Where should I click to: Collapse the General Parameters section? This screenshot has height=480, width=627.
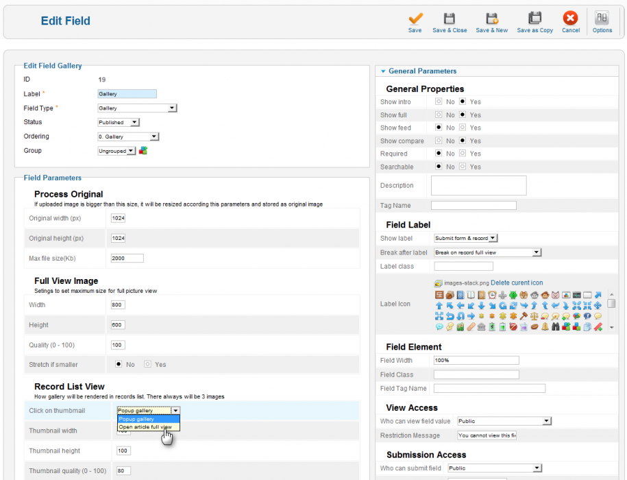click(384, 71)
